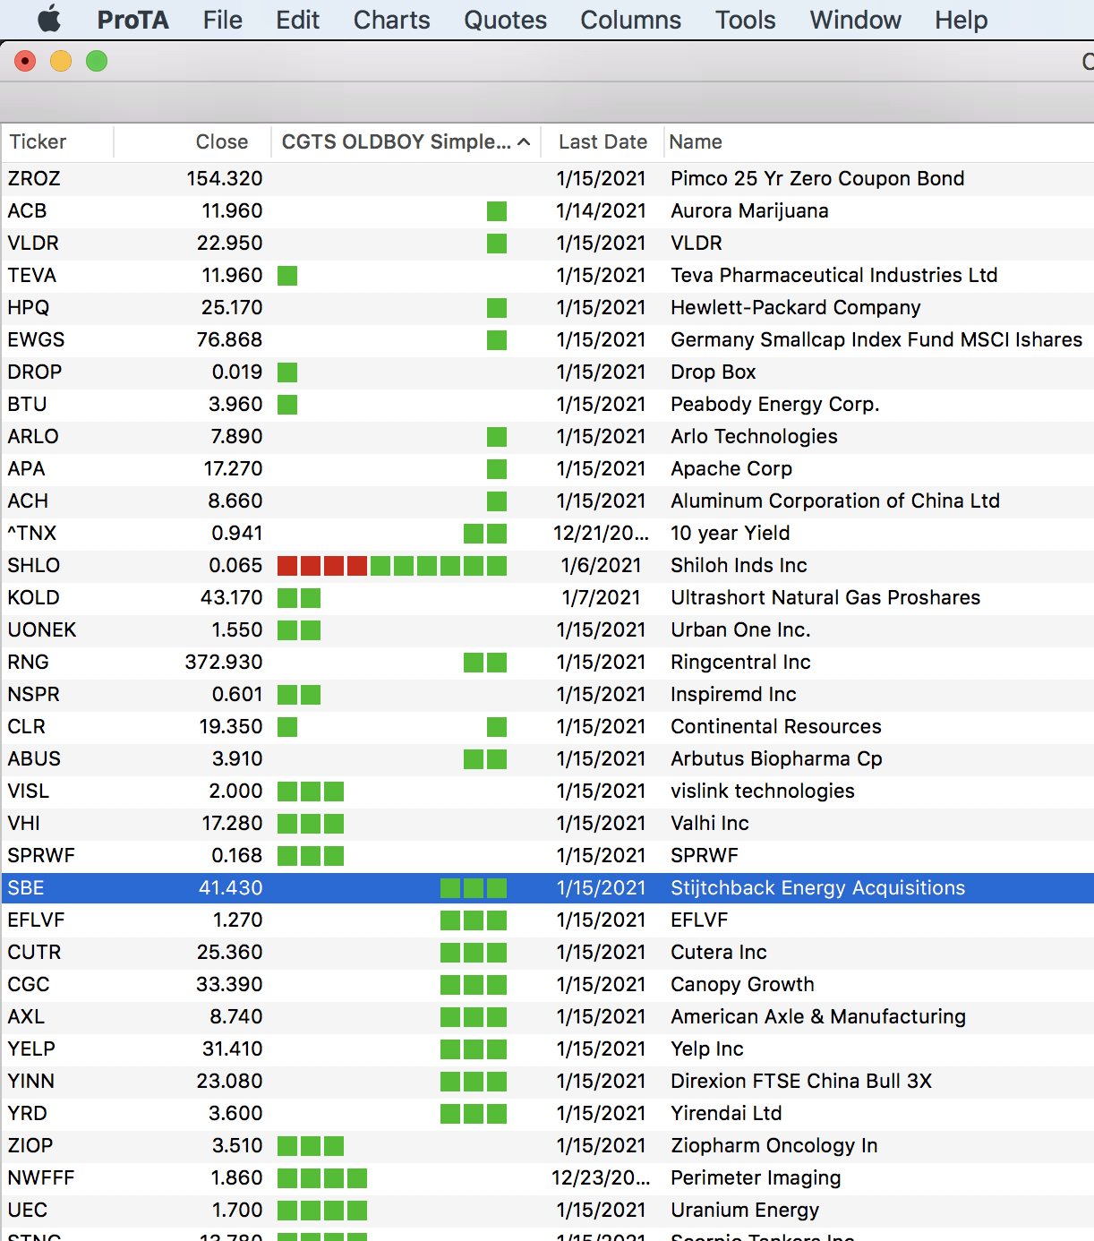Image resolution: width=1094 pixels, height=1241 pixels.
Task: Select Canopy Growth name
Action: pos(742,984)
